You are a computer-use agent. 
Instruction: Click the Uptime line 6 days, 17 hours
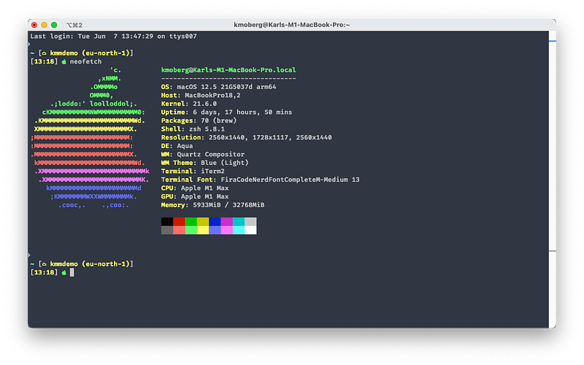[x=226, y=112]
